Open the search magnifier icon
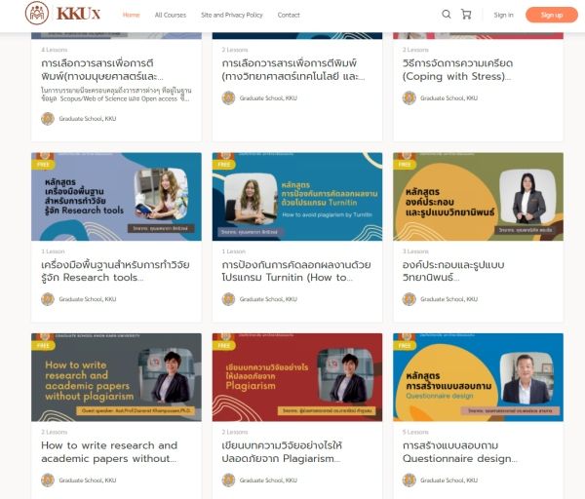 (x=447, y=15)
